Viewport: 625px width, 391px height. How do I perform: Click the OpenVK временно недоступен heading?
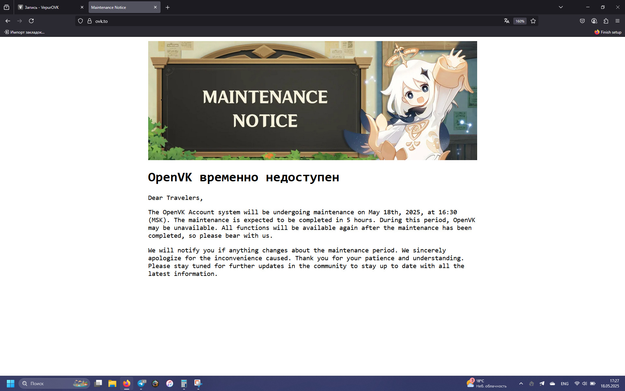pyautogui.click(x=244, y=177)
